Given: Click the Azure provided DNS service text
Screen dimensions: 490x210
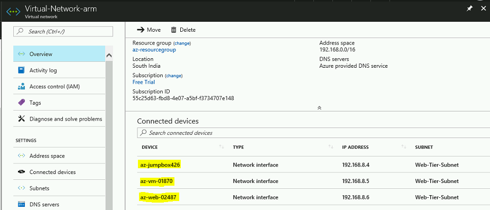Looking at the screenshot, I should coord(354,66).
